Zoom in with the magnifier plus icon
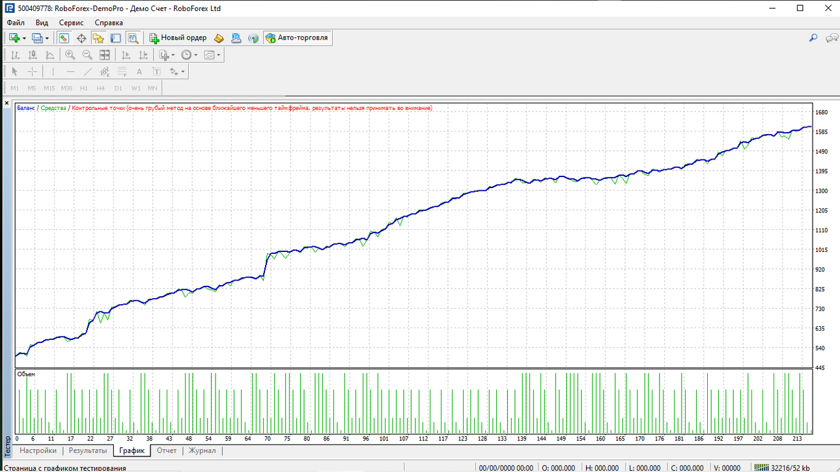 [x=70, y=55]
